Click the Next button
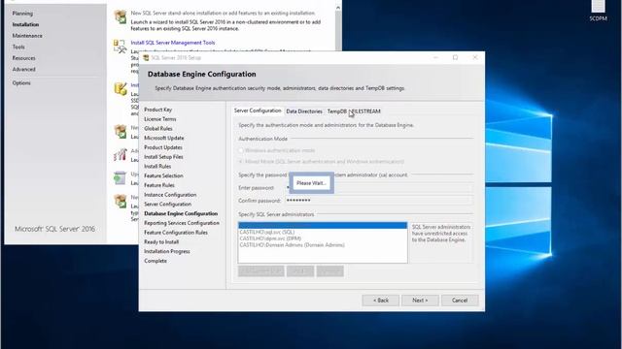 (x=420, y=301)
